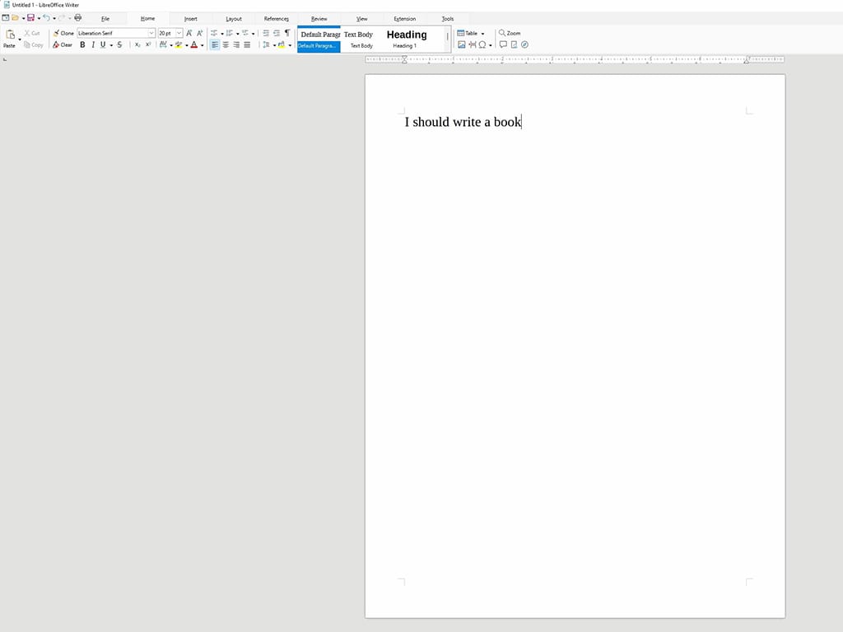Viewport: 843px width, 632px height.
Task: Click the red font color swatch
Action: 193,44
